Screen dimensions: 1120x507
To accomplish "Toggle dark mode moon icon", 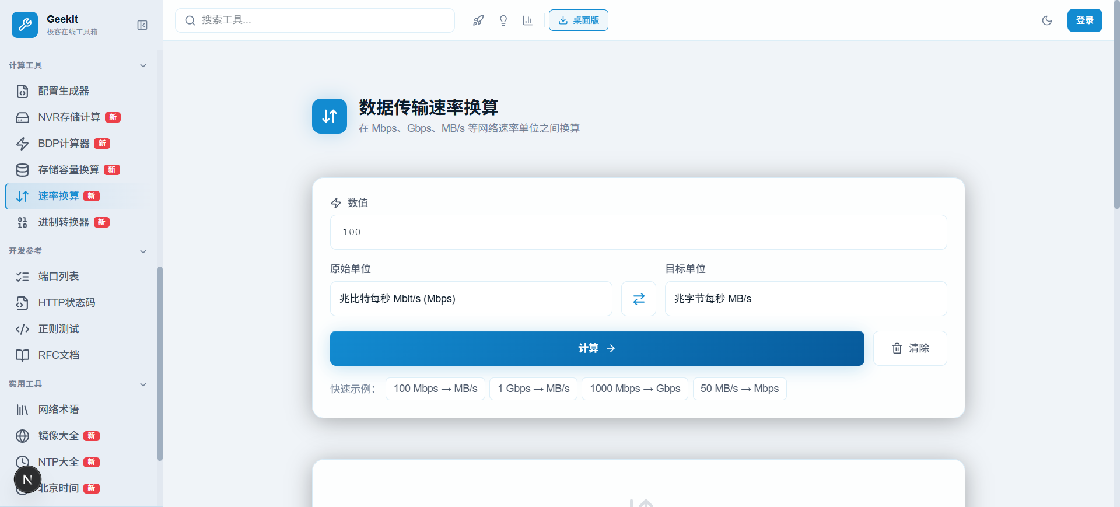I will coord(1047,20).
